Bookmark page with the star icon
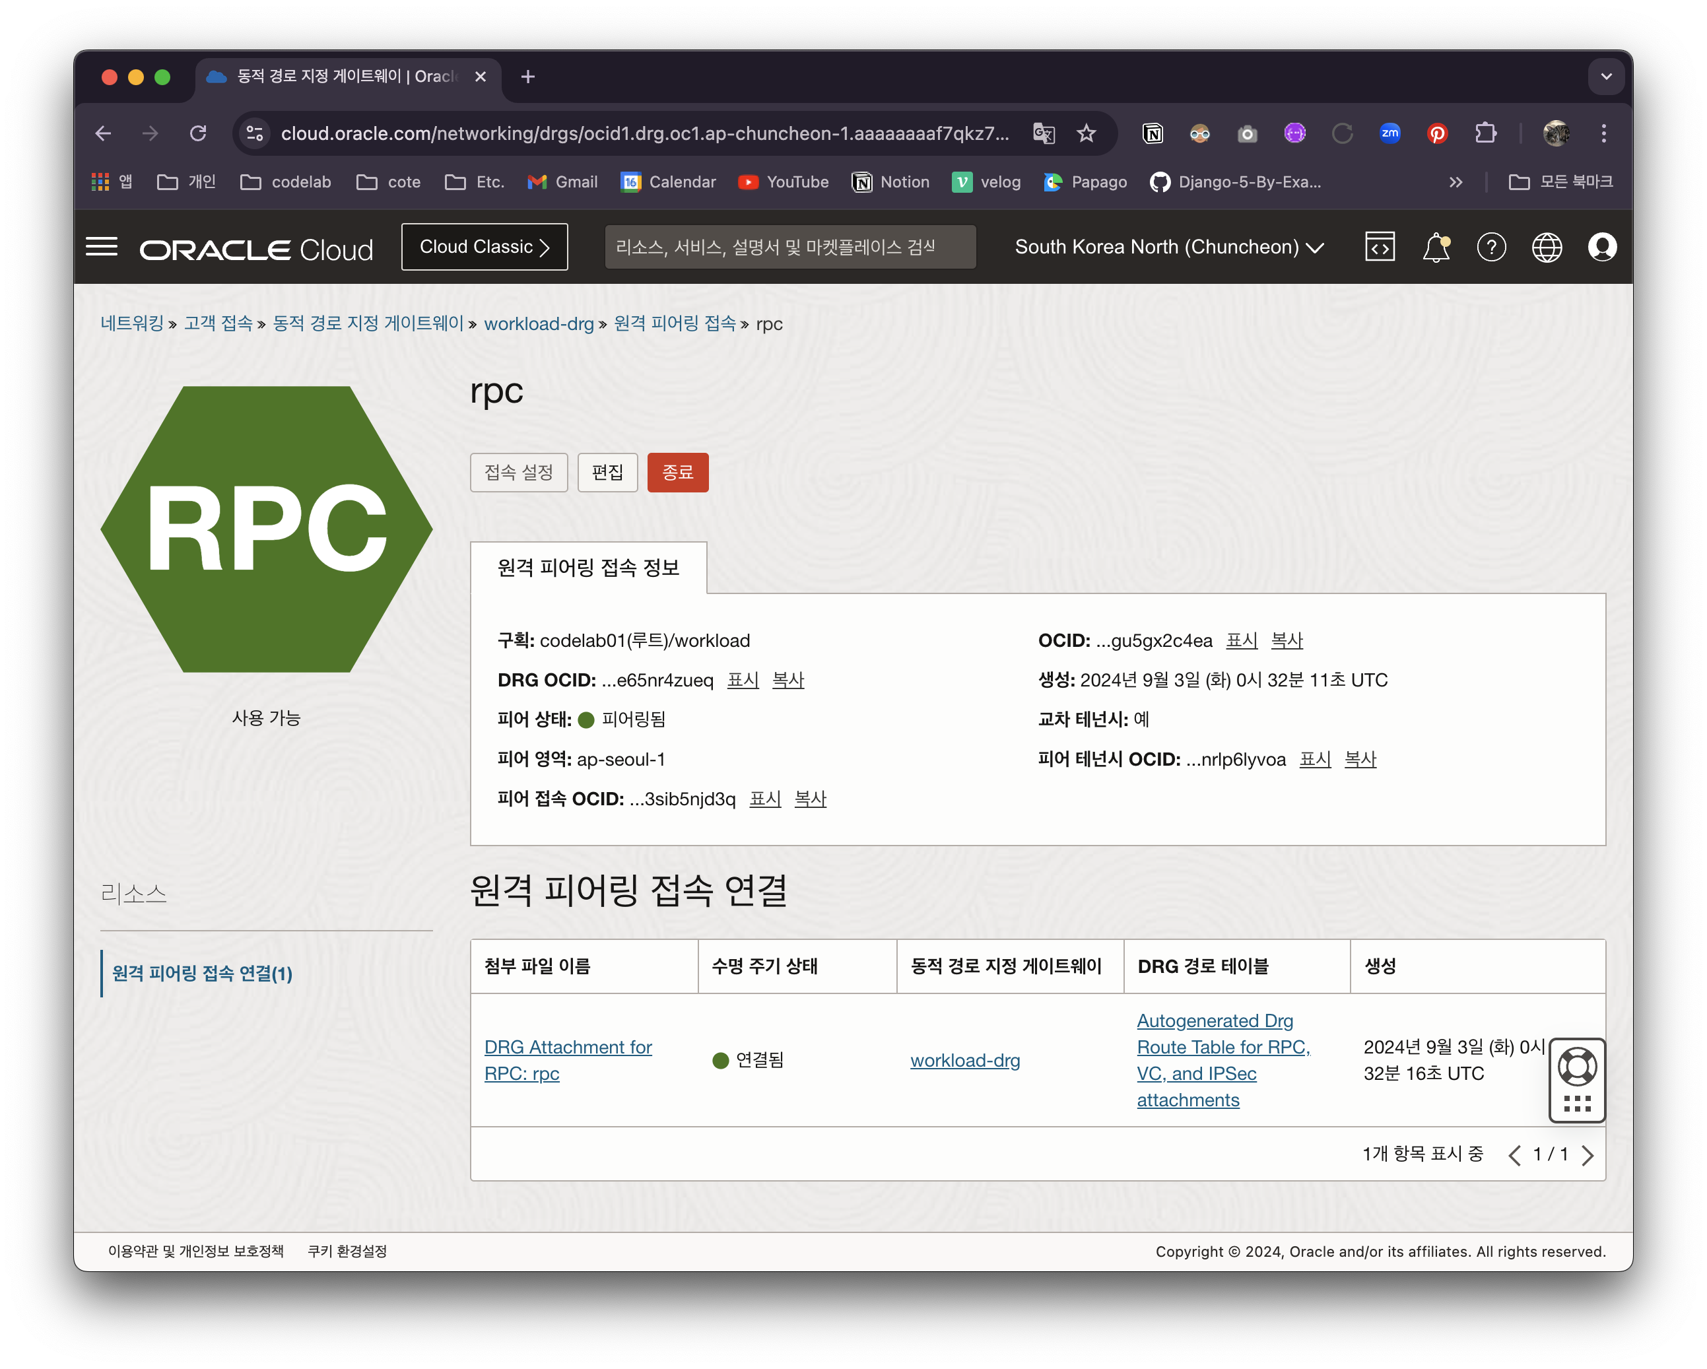Image resolution: width=1707 pixels, height=1369 pixels. tap(1087, 133)
